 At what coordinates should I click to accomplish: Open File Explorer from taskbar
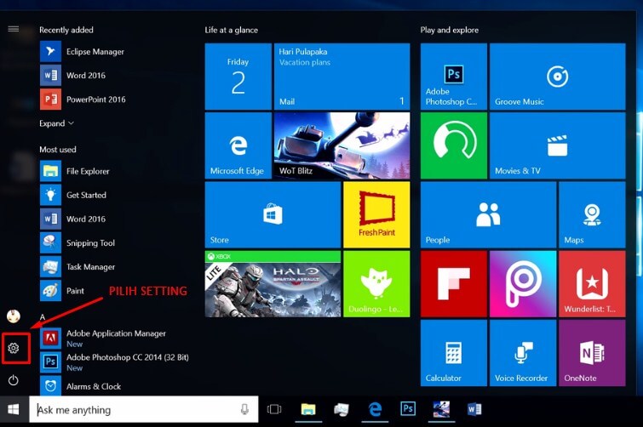308,409
